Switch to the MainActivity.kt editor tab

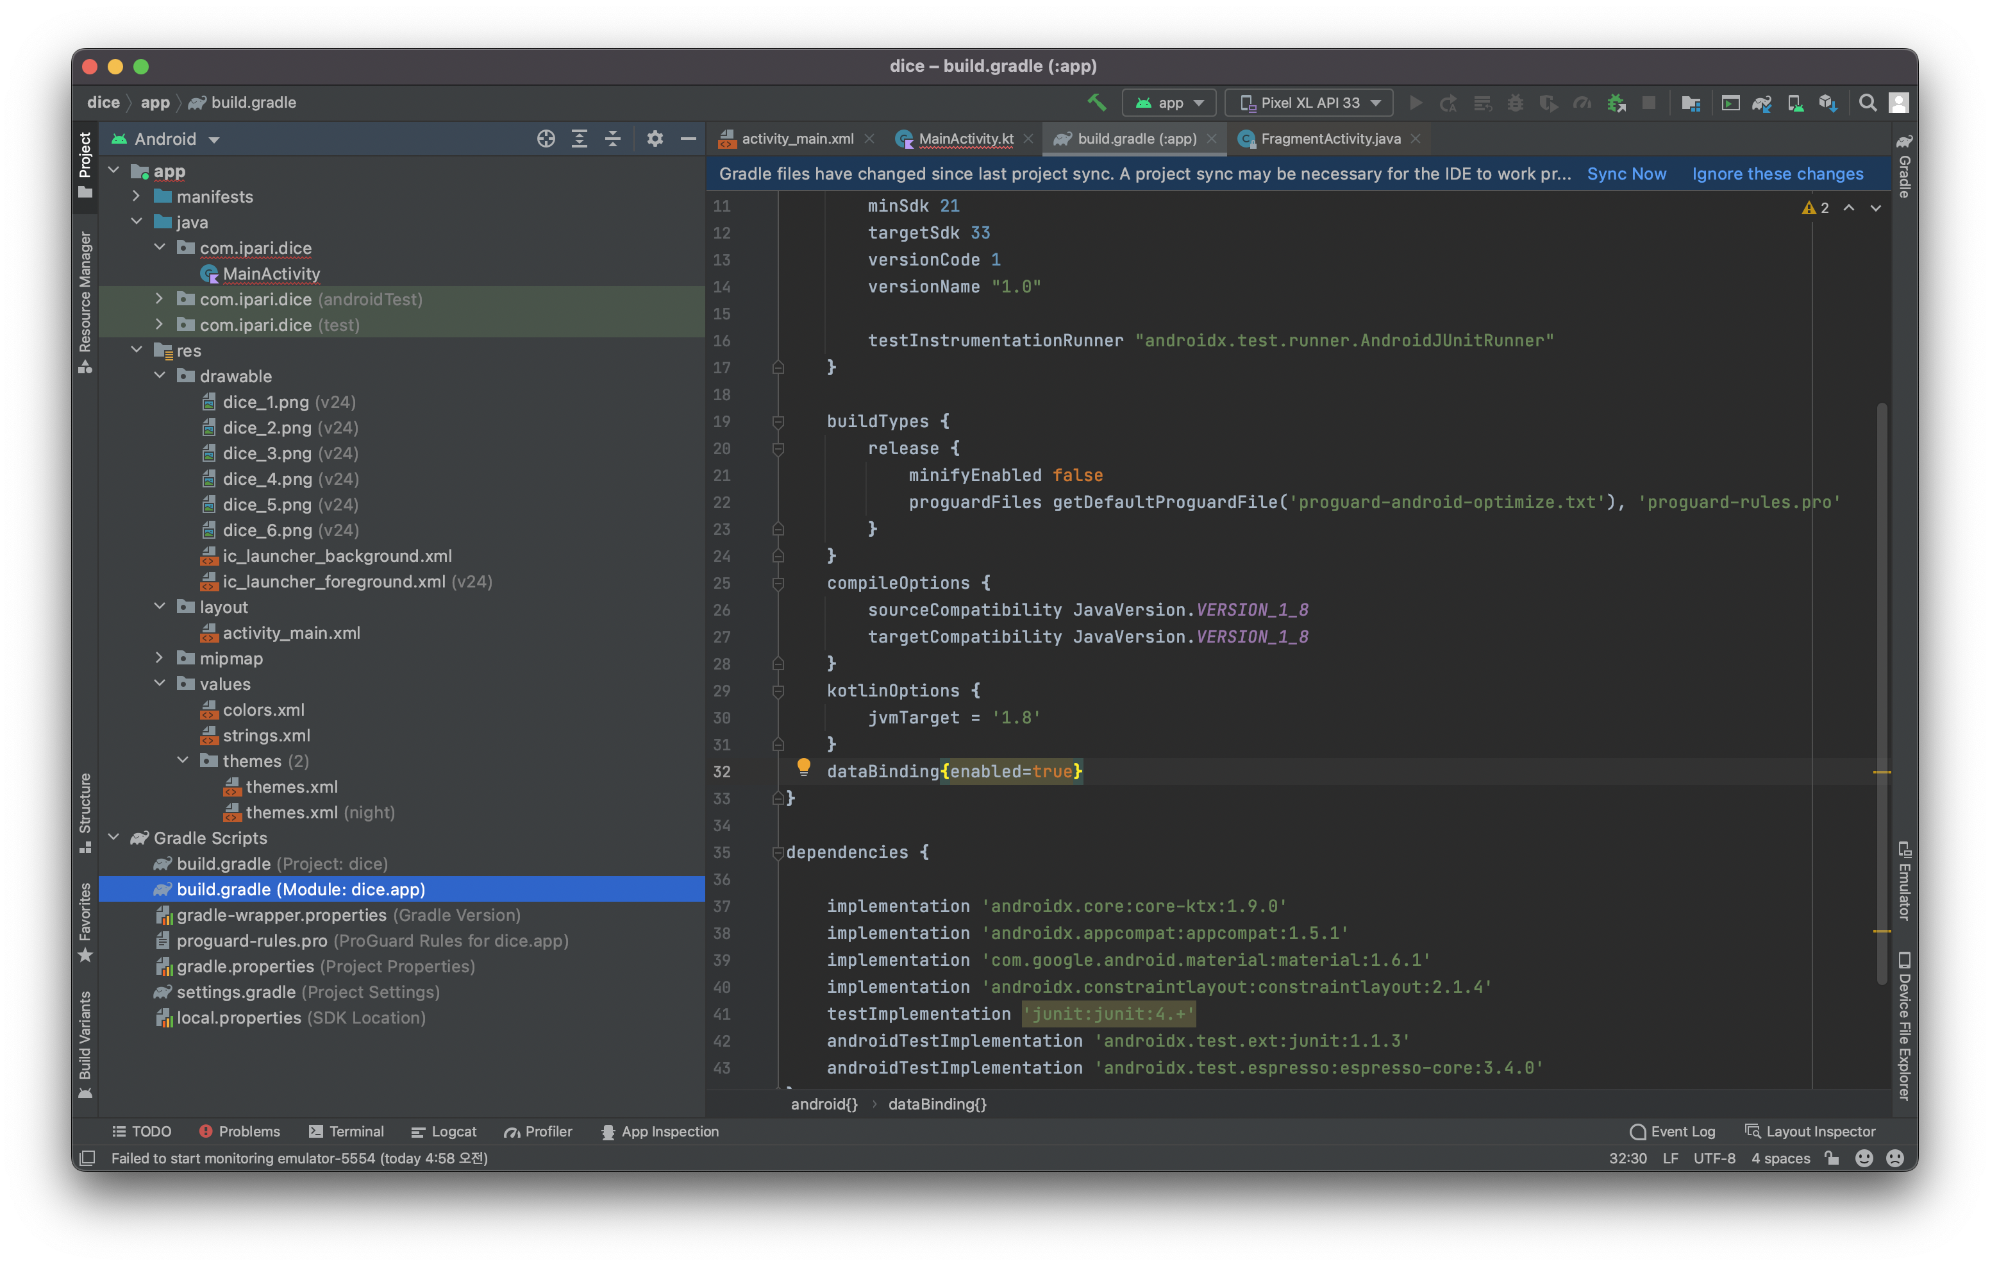964,139
